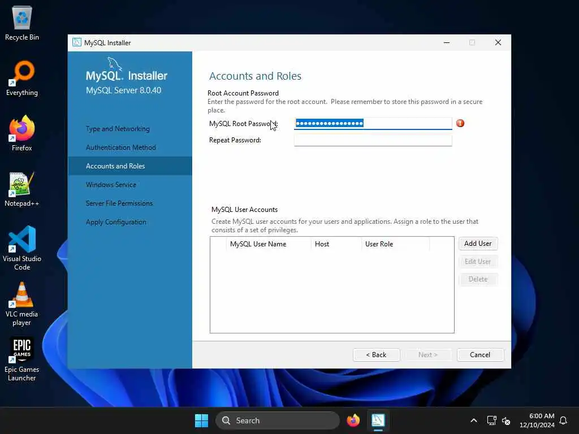Open the Windows Start menu
The image size is (579, 434).
(x=202, y=420)
